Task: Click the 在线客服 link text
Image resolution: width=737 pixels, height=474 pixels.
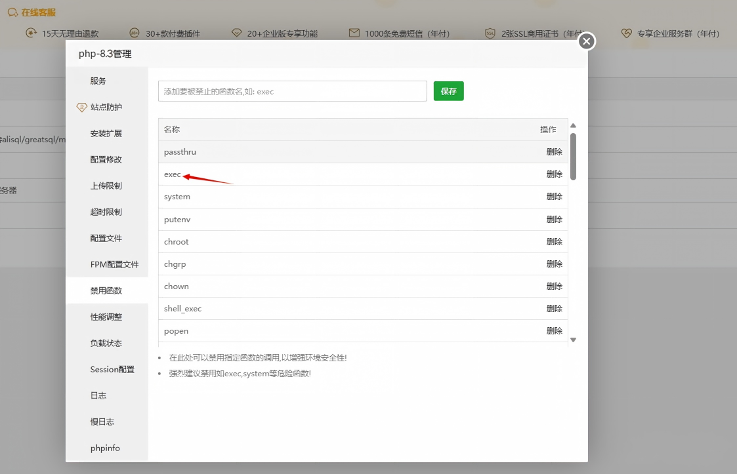Action: (39, 12)
